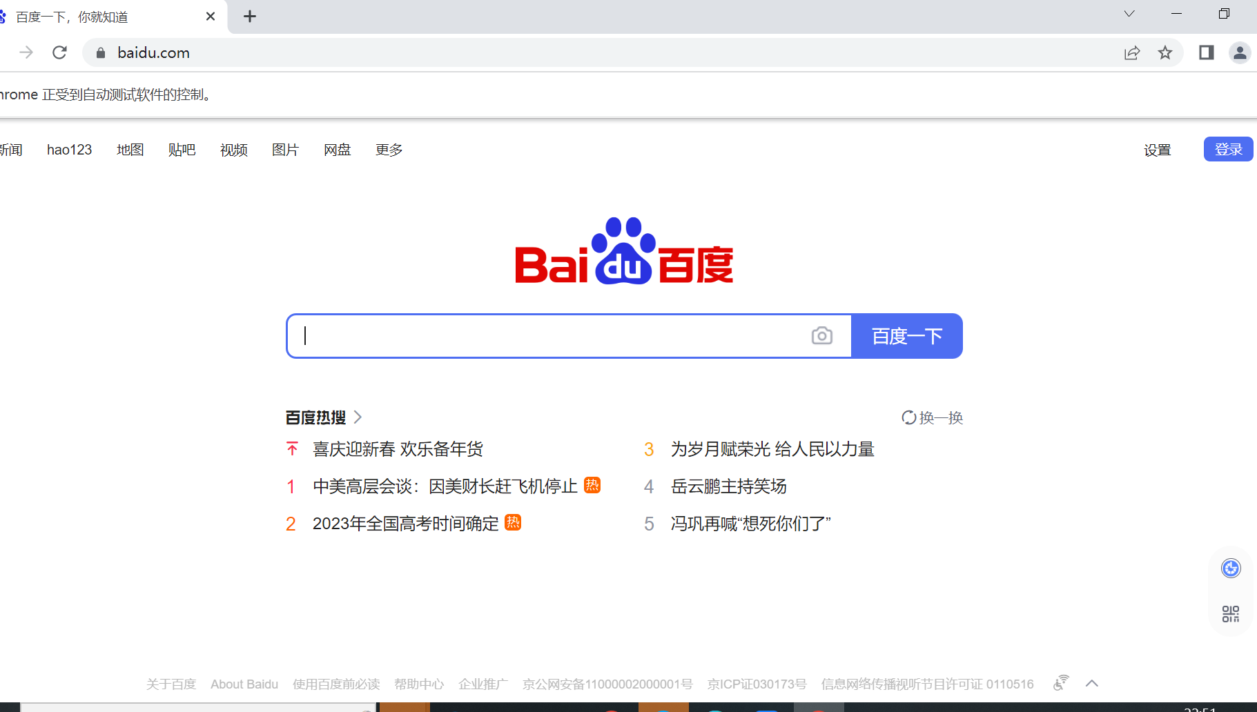
Task: Close the 百度一下 tab
Action: [x=211, y=16]
